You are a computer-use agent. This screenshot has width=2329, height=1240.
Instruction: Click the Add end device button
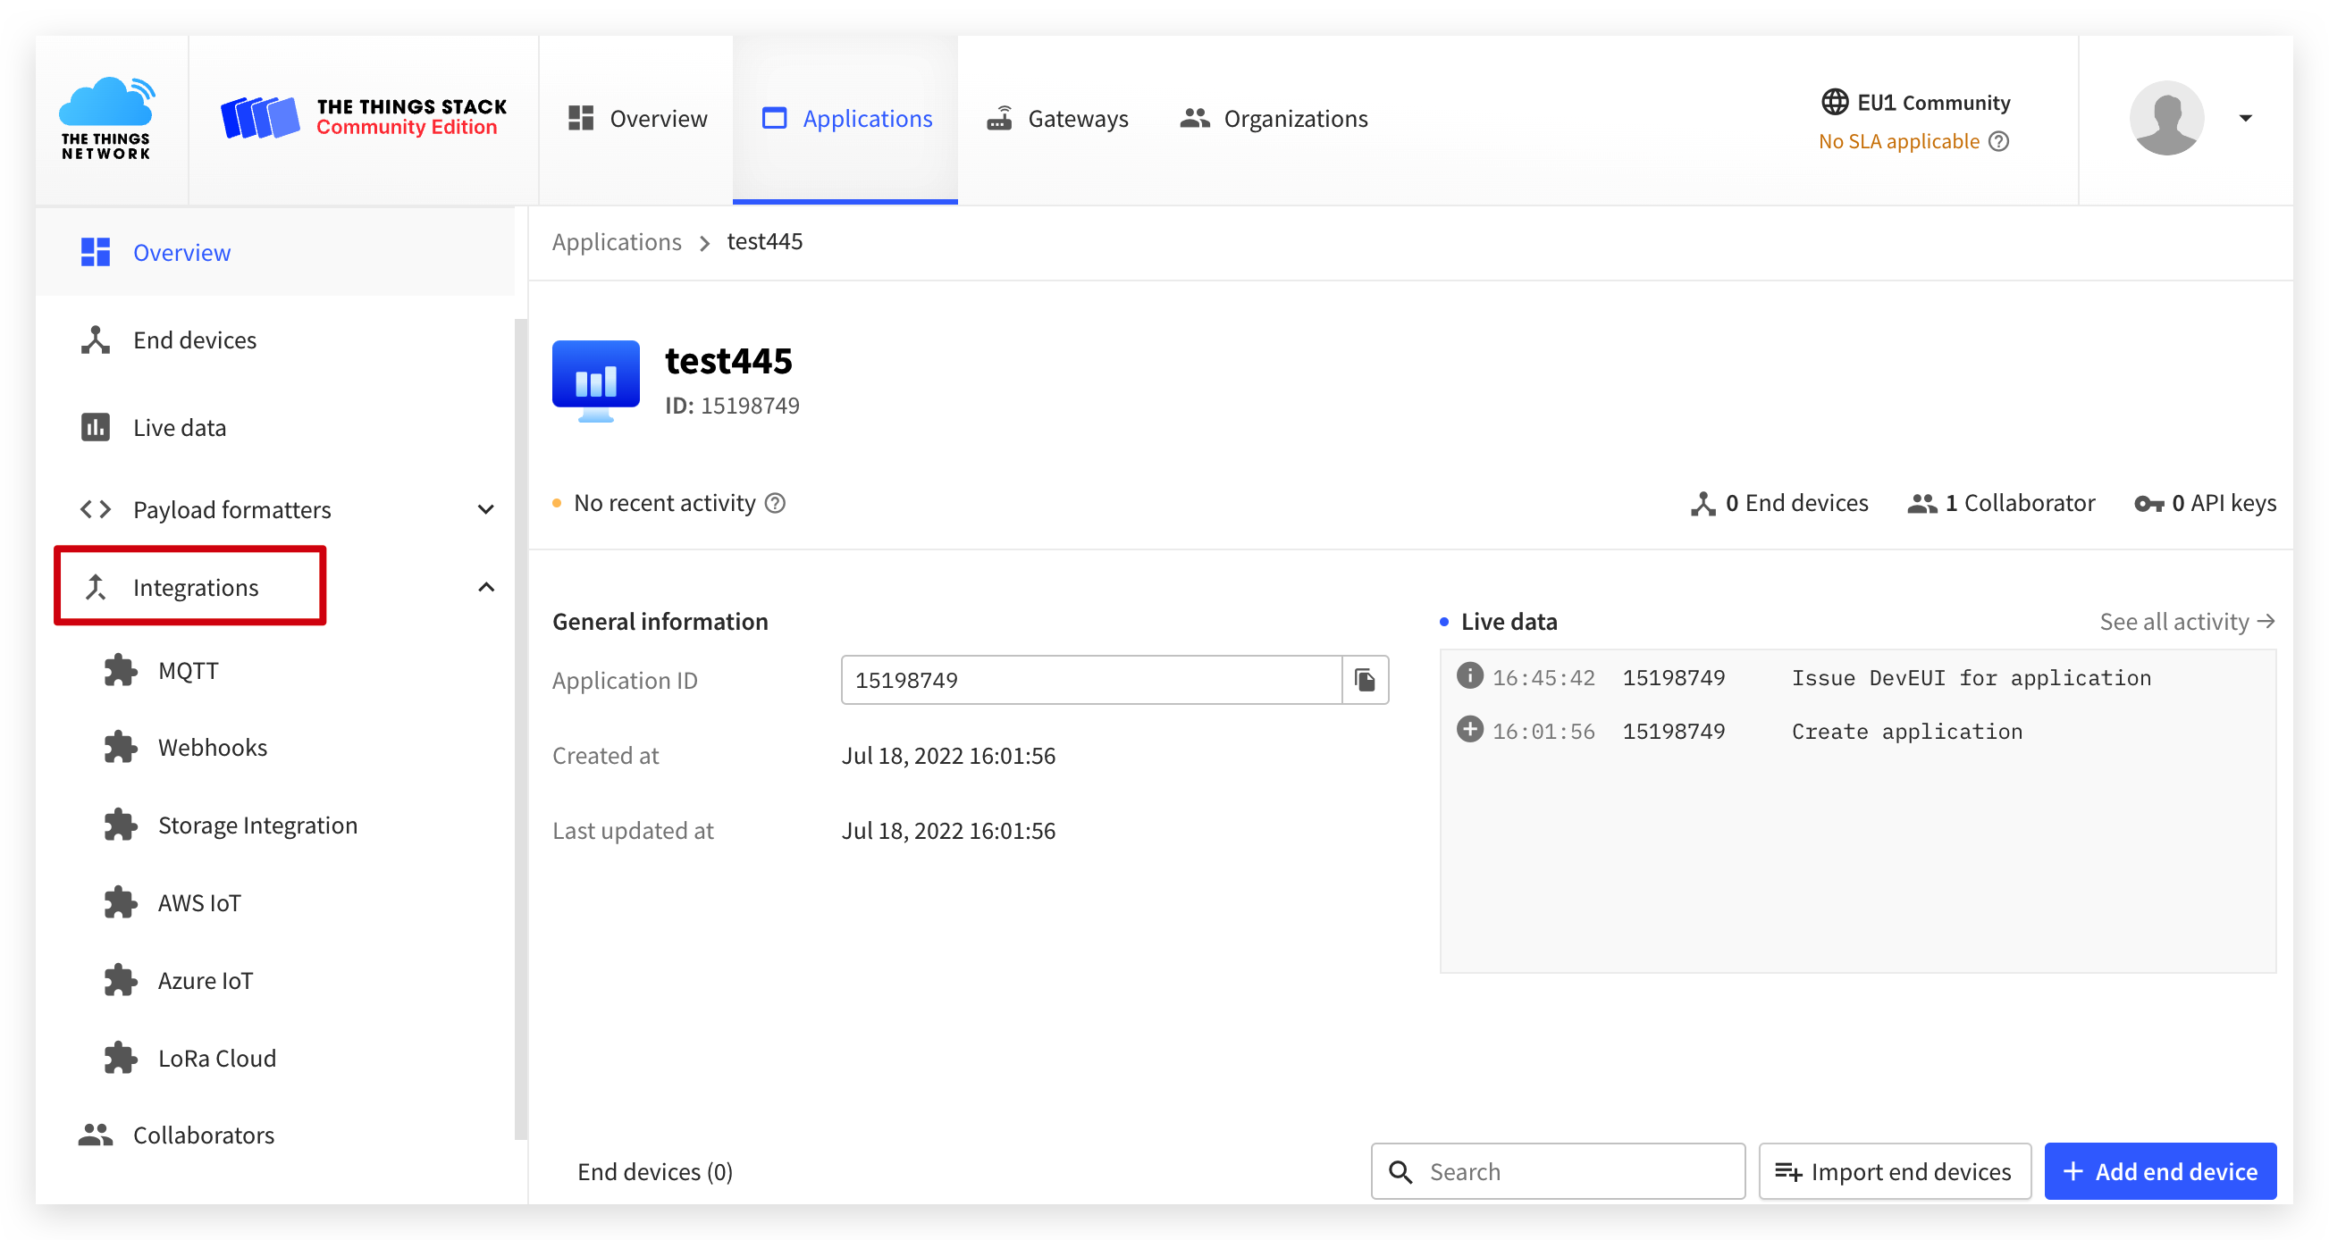coord(2161,1171)
